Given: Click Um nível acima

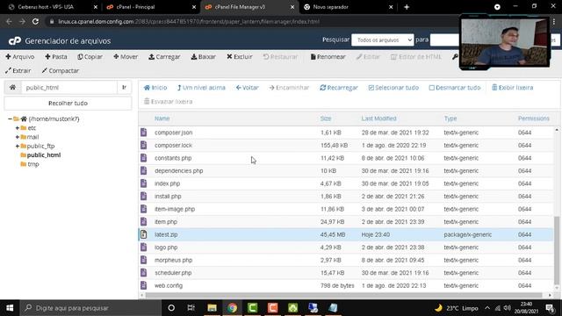Looking at the screenshot, I should pos(201,88).
